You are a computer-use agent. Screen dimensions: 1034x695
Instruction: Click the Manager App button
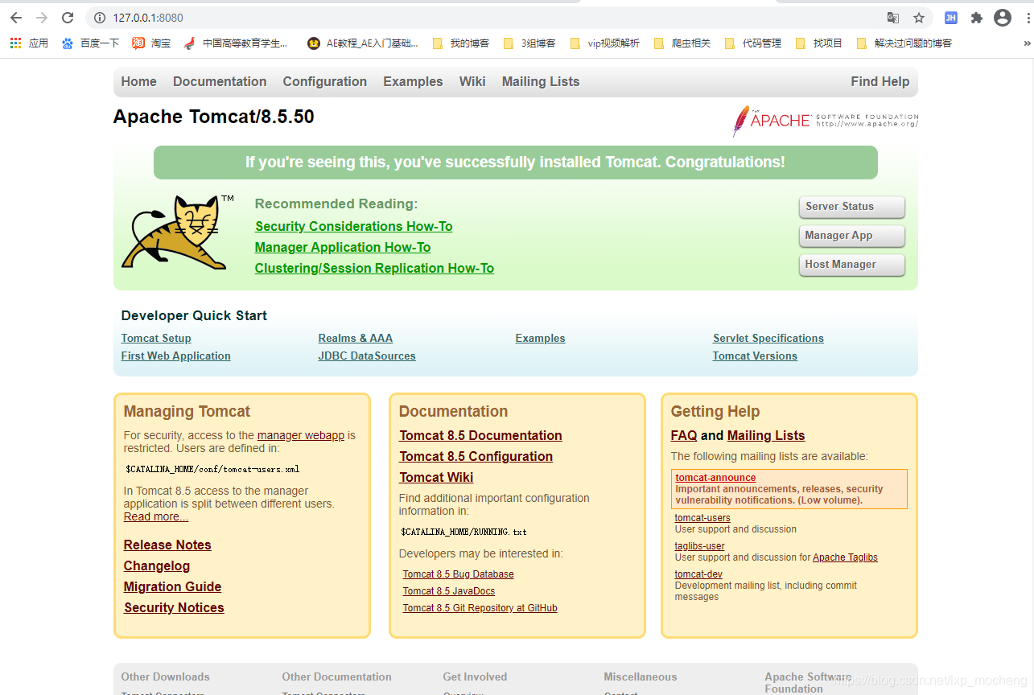pyautogui.click(x=852, y=236)
